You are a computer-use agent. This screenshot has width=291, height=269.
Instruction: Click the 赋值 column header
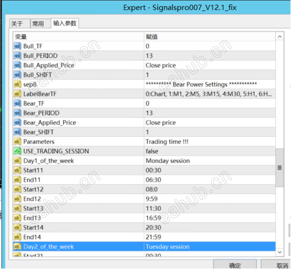coord(210,37)
